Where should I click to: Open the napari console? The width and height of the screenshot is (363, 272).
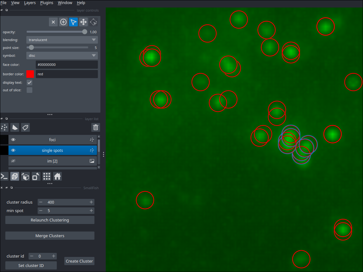4,177
